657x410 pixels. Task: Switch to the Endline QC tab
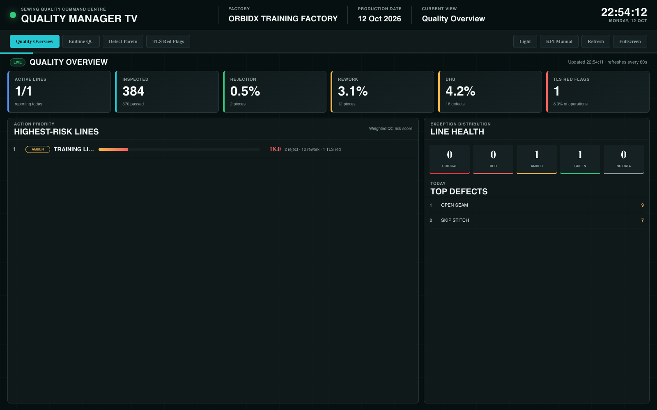pos(81,41)
